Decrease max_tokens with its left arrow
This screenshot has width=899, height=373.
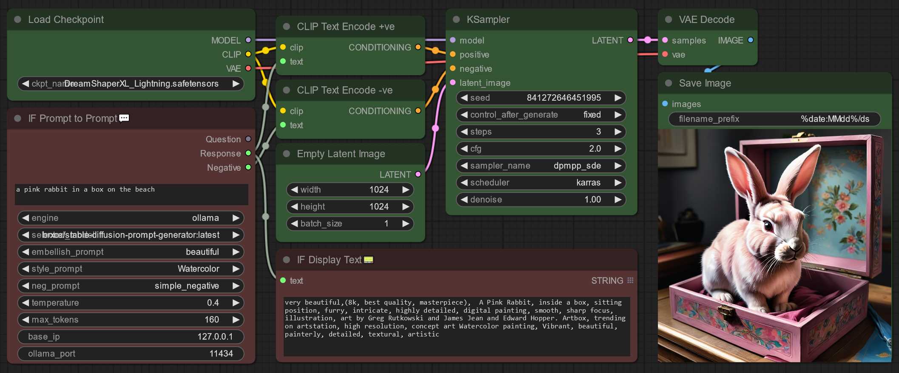(x=26, y=320)
